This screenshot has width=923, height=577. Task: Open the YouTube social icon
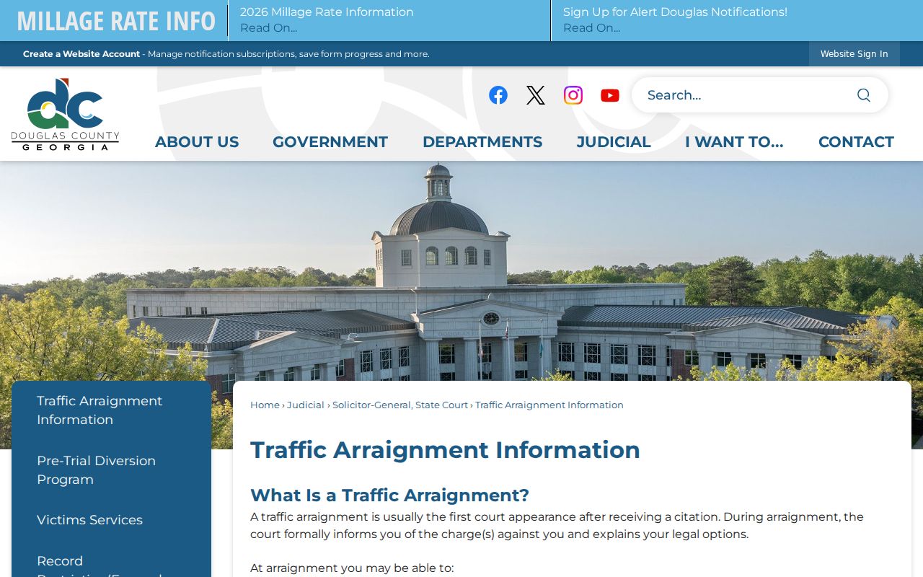pos(610,95)
